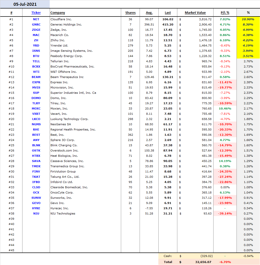Select W&T Offshore Inc. cell

click(85, 72)
